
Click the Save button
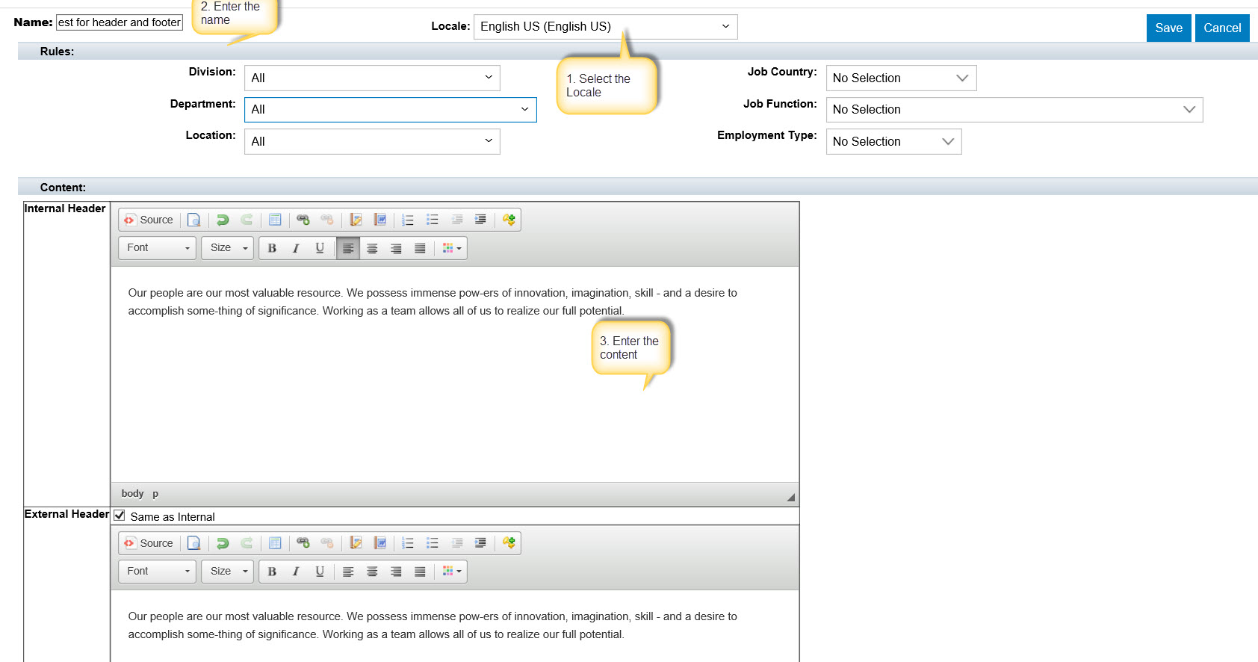[1168, 28]
